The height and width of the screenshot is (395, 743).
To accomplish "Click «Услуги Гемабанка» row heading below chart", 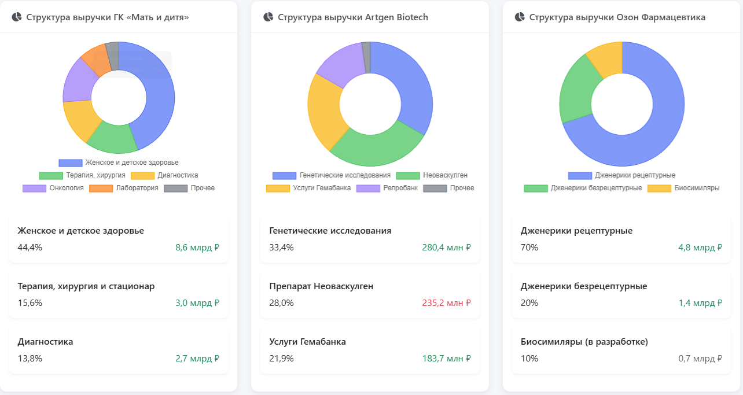I will point(308,342).
